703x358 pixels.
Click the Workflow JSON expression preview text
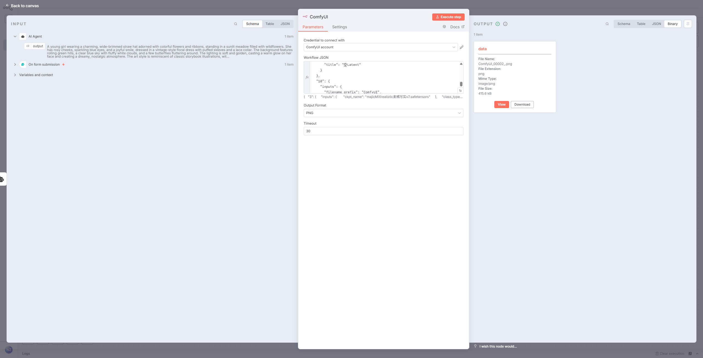[383, 97]
